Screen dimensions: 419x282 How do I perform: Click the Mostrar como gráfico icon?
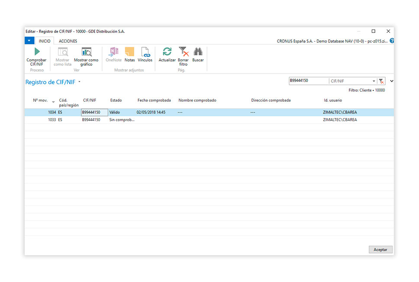86,52
